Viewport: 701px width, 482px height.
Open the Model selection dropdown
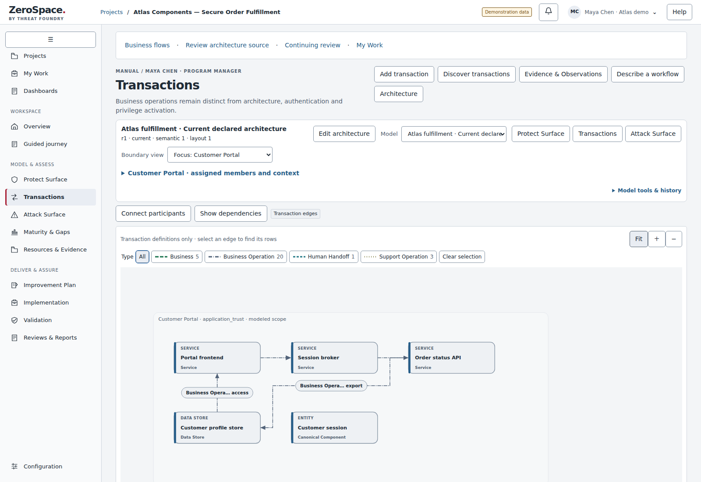[454, 134]
